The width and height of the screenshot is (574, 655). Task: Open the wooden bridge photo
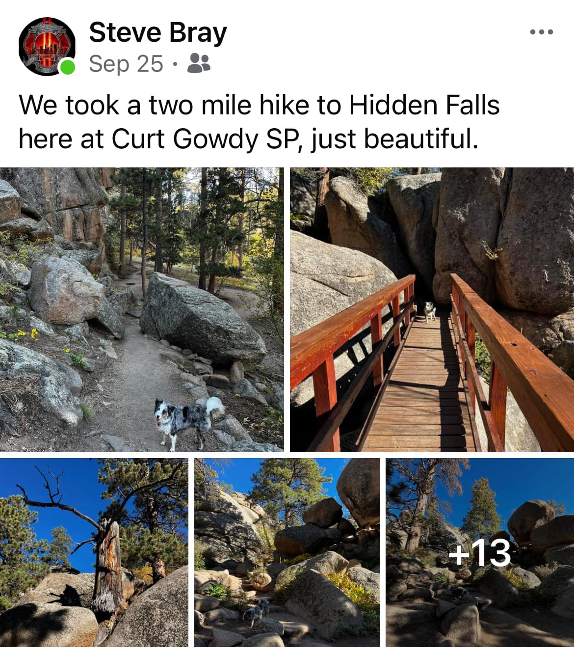pos(432,309)
